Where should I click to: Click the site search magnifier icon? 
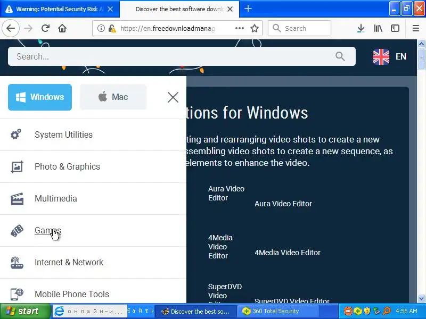(x=340, y=56)
